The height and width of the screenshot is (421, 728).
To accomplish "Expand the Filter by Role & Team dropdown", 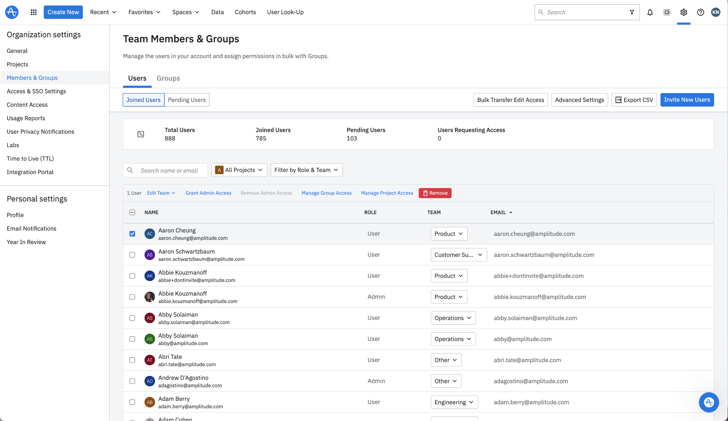I will tap(306, 170).
